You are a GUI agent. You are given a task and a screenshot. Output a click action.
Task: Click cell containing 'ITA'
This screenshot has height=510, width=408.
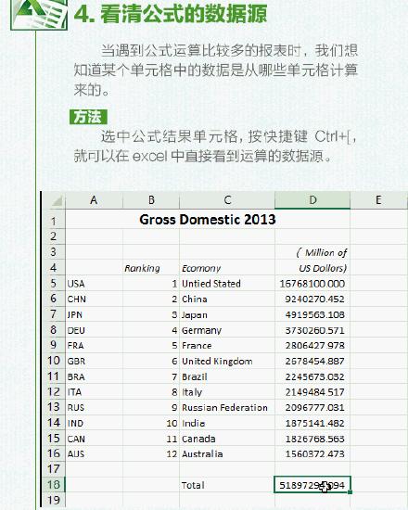(94, 392)
